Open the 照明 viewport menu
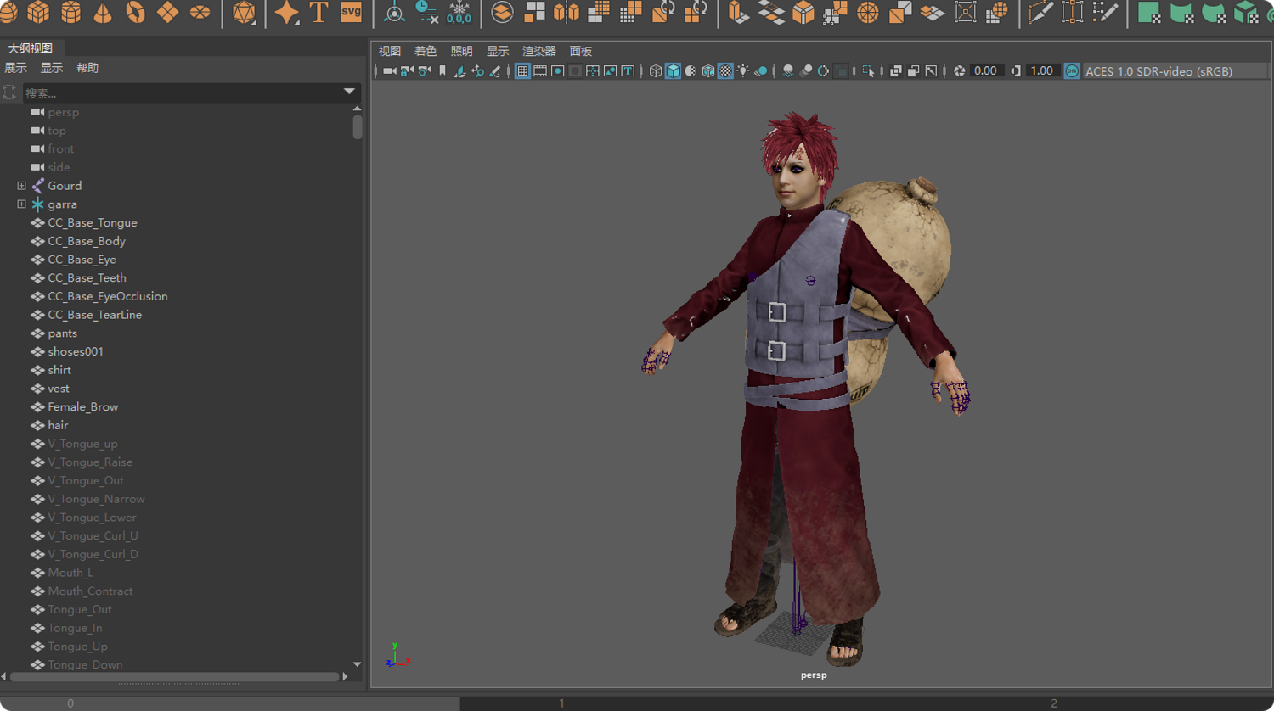1274x711 pixels. pyautogui.click(x=461, y=51)
